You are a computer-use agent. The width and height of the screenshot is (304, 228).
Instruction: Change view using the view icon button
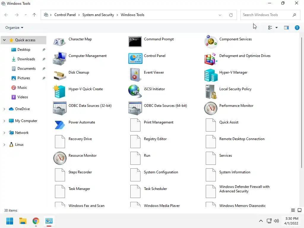pyautogui.click(x=270, y=28)
